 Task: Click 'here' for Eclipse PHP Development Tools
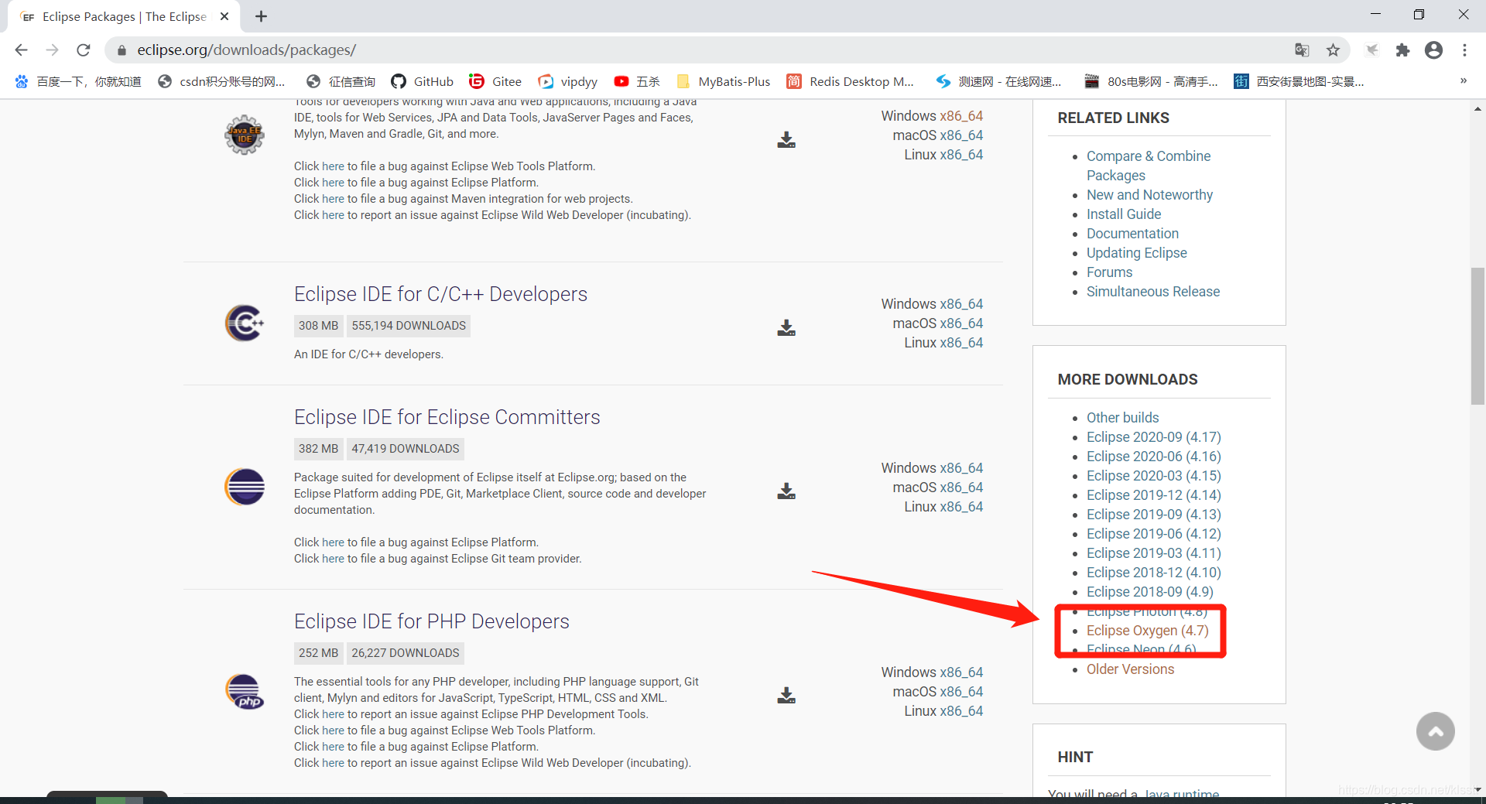(333, 714)
